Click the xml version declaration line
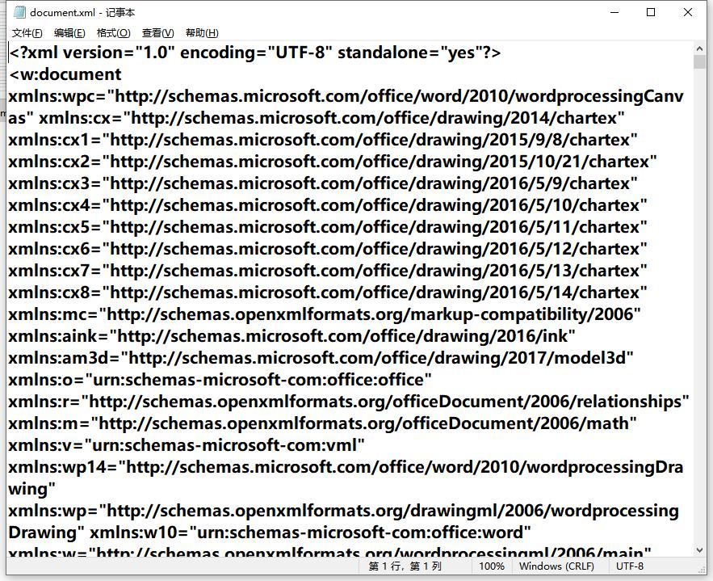 click(x=255, y=53)
